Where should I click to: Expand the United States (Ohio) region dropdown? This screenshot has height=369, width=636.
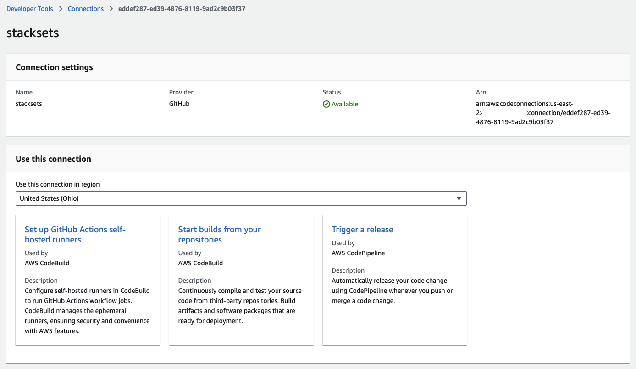(241, 198)
